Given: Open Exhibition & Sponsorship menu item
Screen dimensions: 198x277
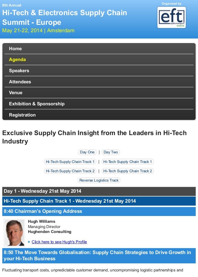Looking at the screenshot, I should tap(99, 104).
